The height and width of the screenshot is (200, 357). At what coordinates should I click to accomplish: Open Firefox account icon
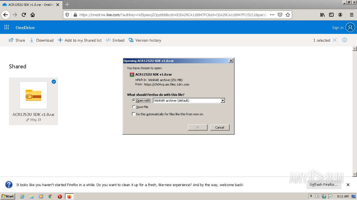point(340,15)
